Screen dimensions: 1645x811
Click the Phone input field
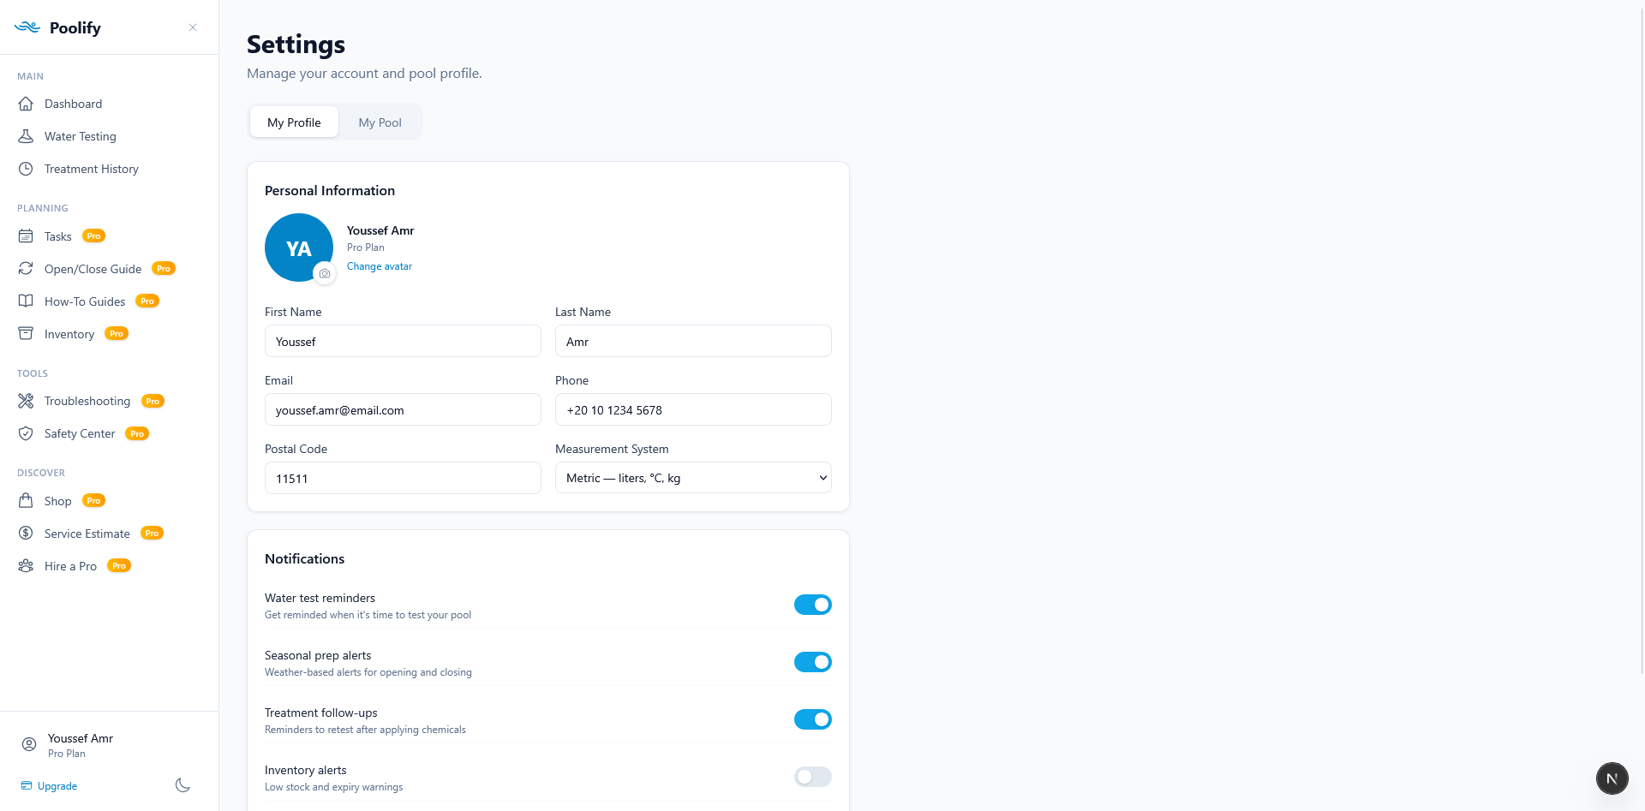tap(693, 409)
